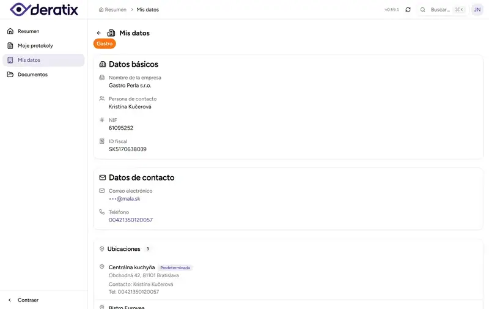Open Mis datos in sidebar
The width and height of the screenshot is (489, 309).
[x=29, y=60]
